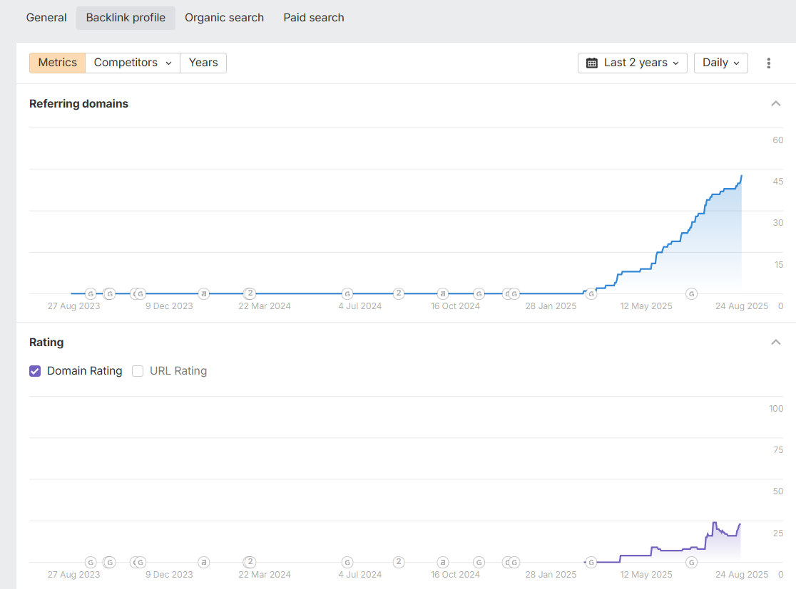The height and width of the screenshot is (589, 796).
Task: Uncheck the Domain Rating checkbox
Action: (x=35, y=371)
